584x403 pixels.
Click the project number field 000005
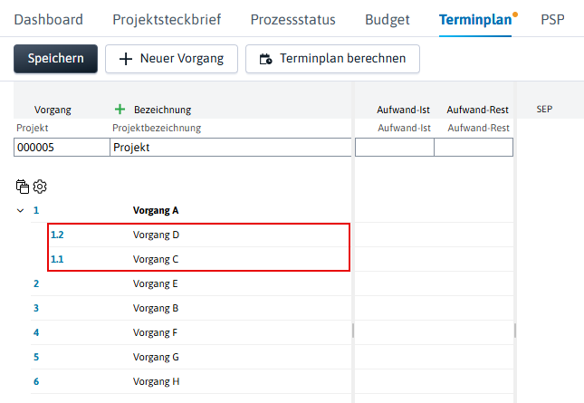[x=62, y=148]
